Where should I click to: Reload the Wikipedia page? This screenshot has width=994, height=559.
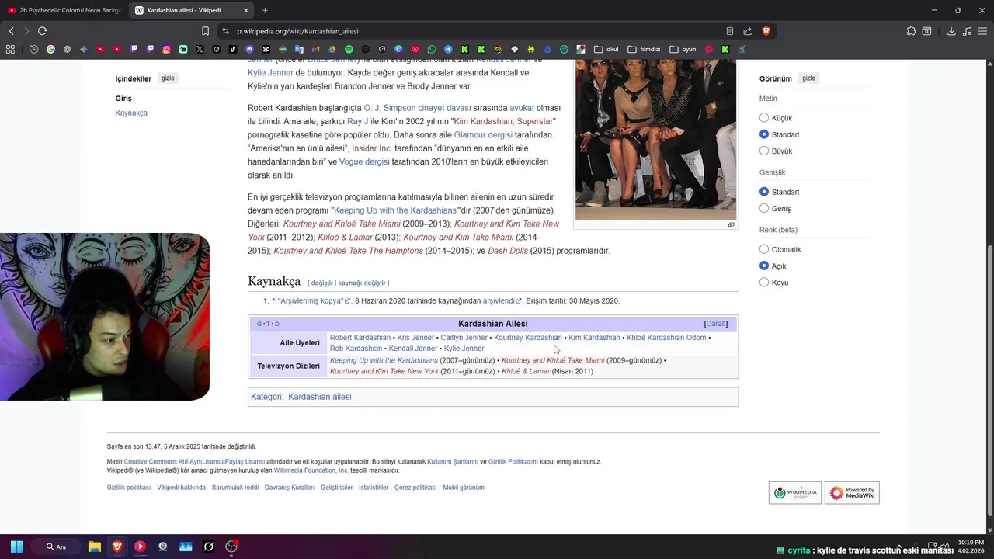click(x=42, y=31)
